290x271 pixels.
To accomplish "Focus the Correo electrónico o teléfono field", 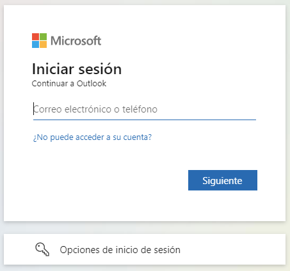I will (x=145, y=109).
